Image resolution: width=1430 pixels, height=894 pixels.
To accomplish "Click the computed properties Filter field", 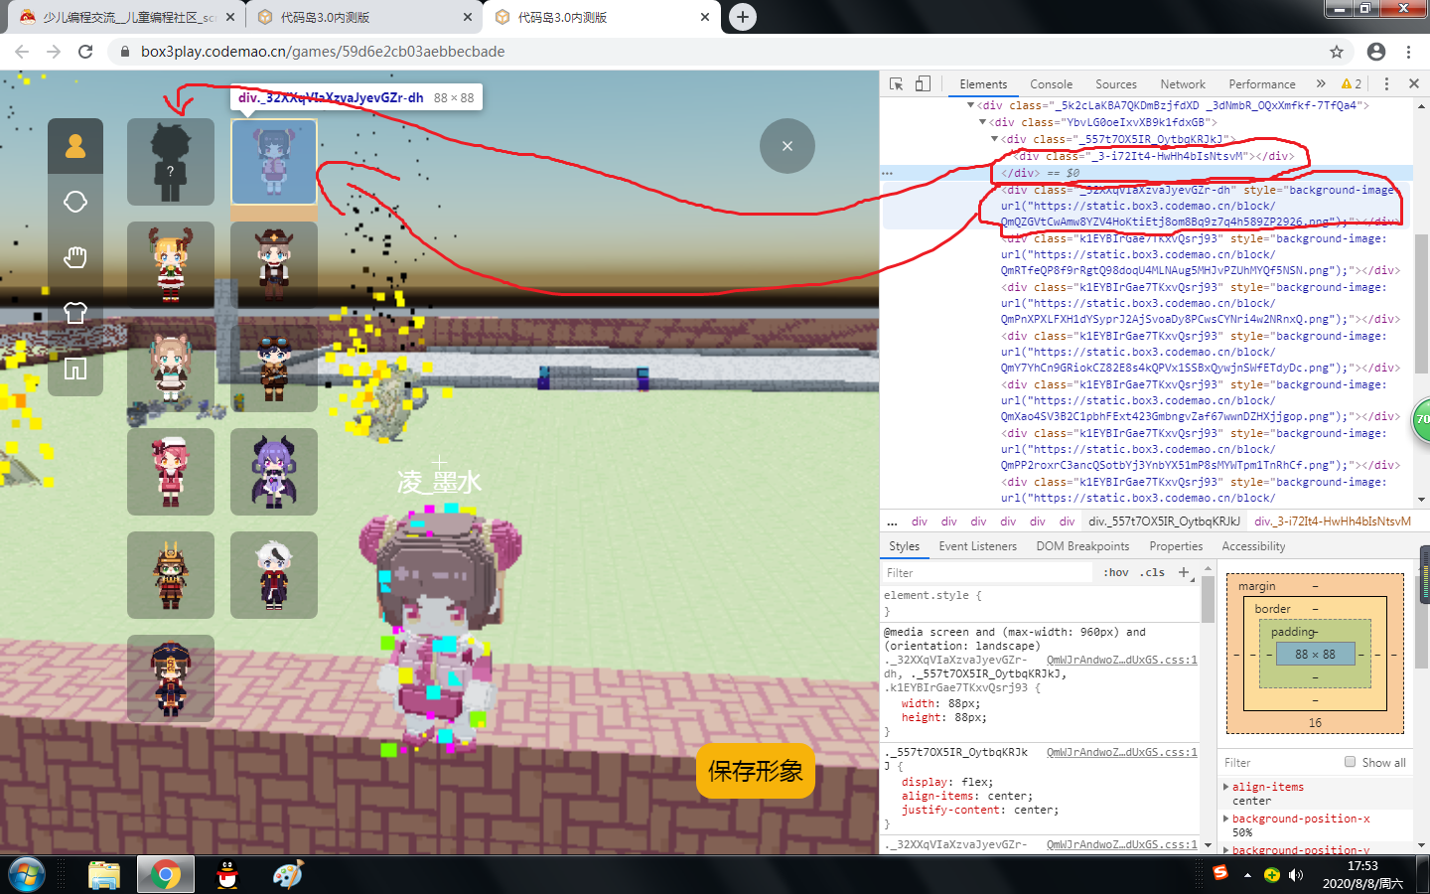I will [x=1279, y=762].
